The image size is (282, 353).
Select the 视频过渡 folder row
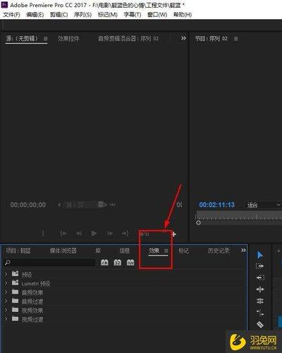(124, 319)
